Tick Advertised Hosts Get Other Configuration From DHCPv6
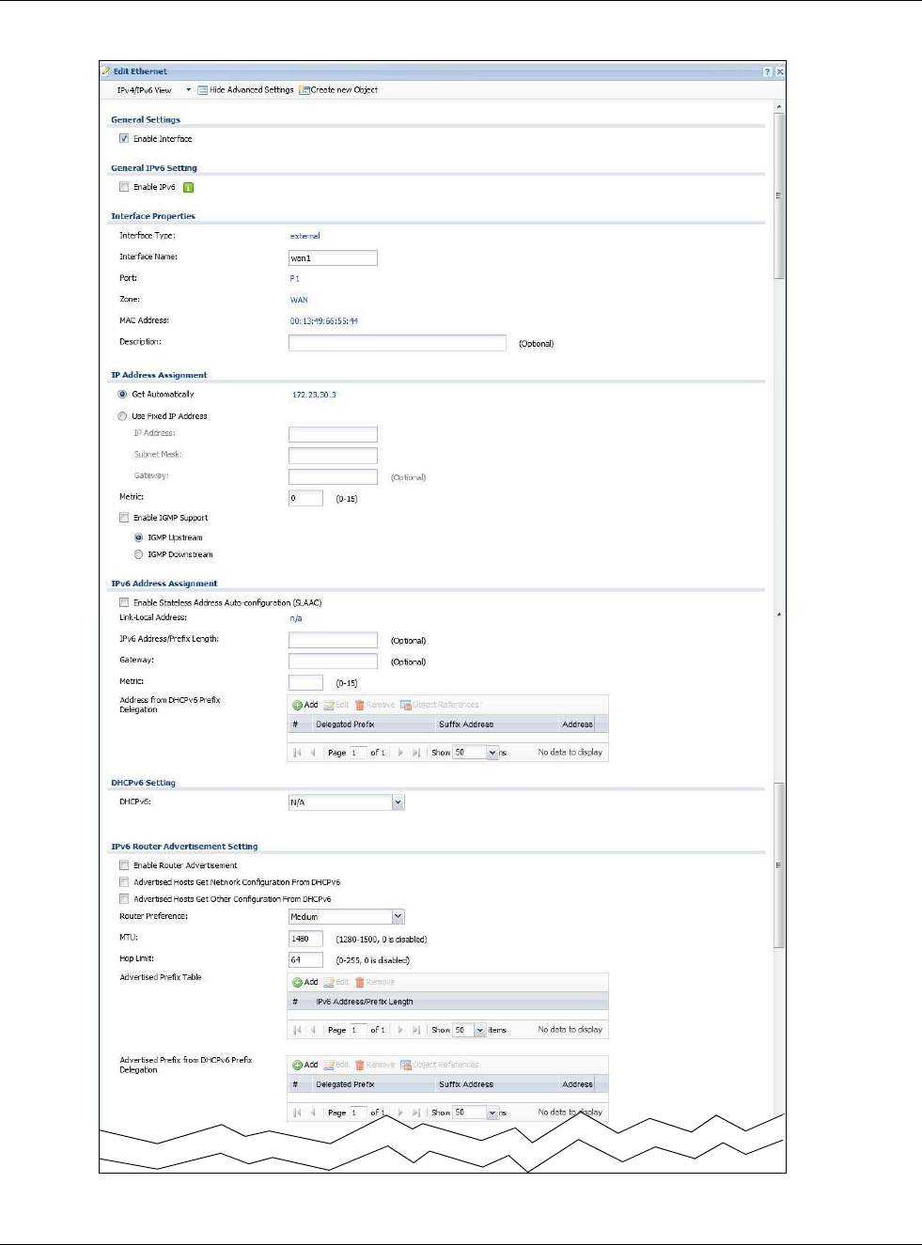 tap(124, 899)
